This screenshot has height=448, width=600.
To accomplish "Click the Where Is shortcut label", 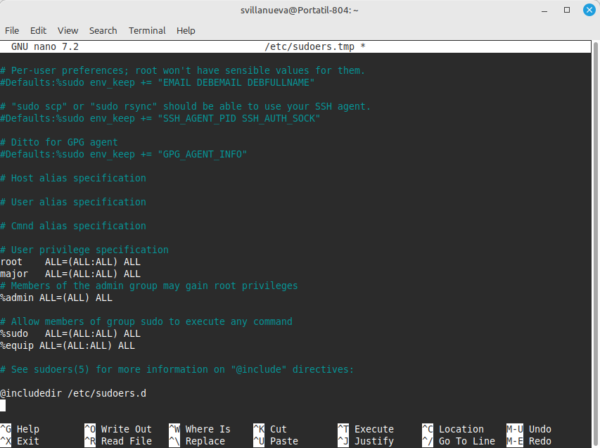I will [208, 429].
